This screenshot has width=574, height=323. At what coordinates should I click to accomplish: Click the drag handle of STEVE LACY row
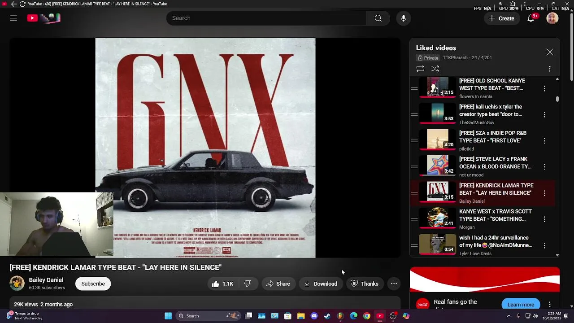pos(414,167)
